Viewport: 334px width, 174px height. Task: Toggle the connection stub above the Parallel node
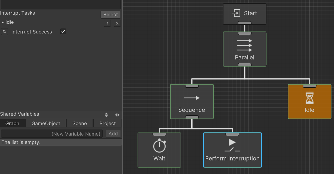(244, 33)
